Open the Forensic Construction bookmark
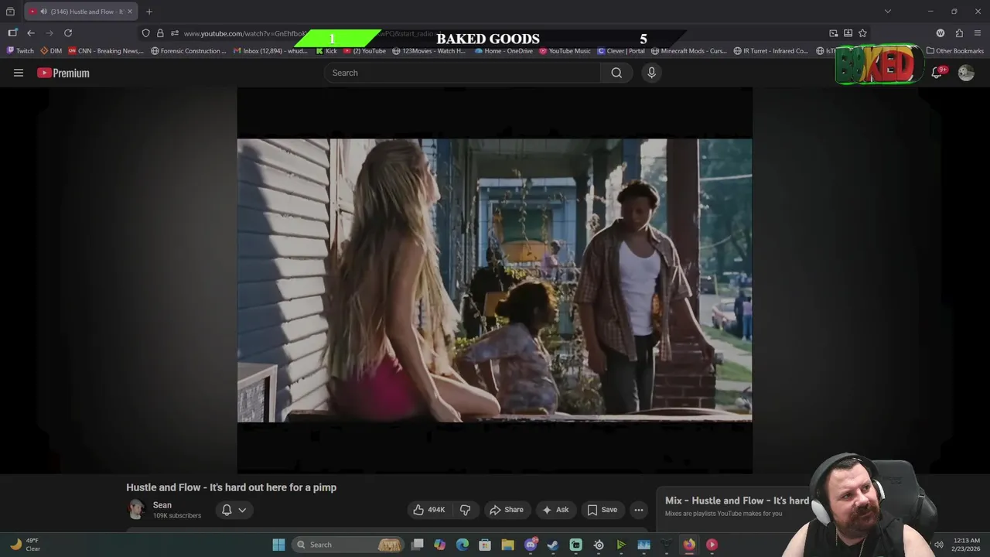Screen dimensions: 990x557 189,51
